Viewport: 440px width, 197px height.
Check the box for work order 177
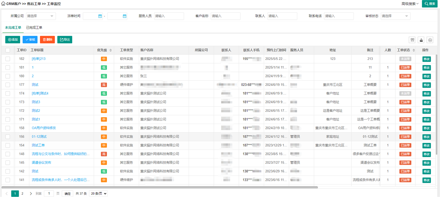pyautogui.click(x=8, y=85)
